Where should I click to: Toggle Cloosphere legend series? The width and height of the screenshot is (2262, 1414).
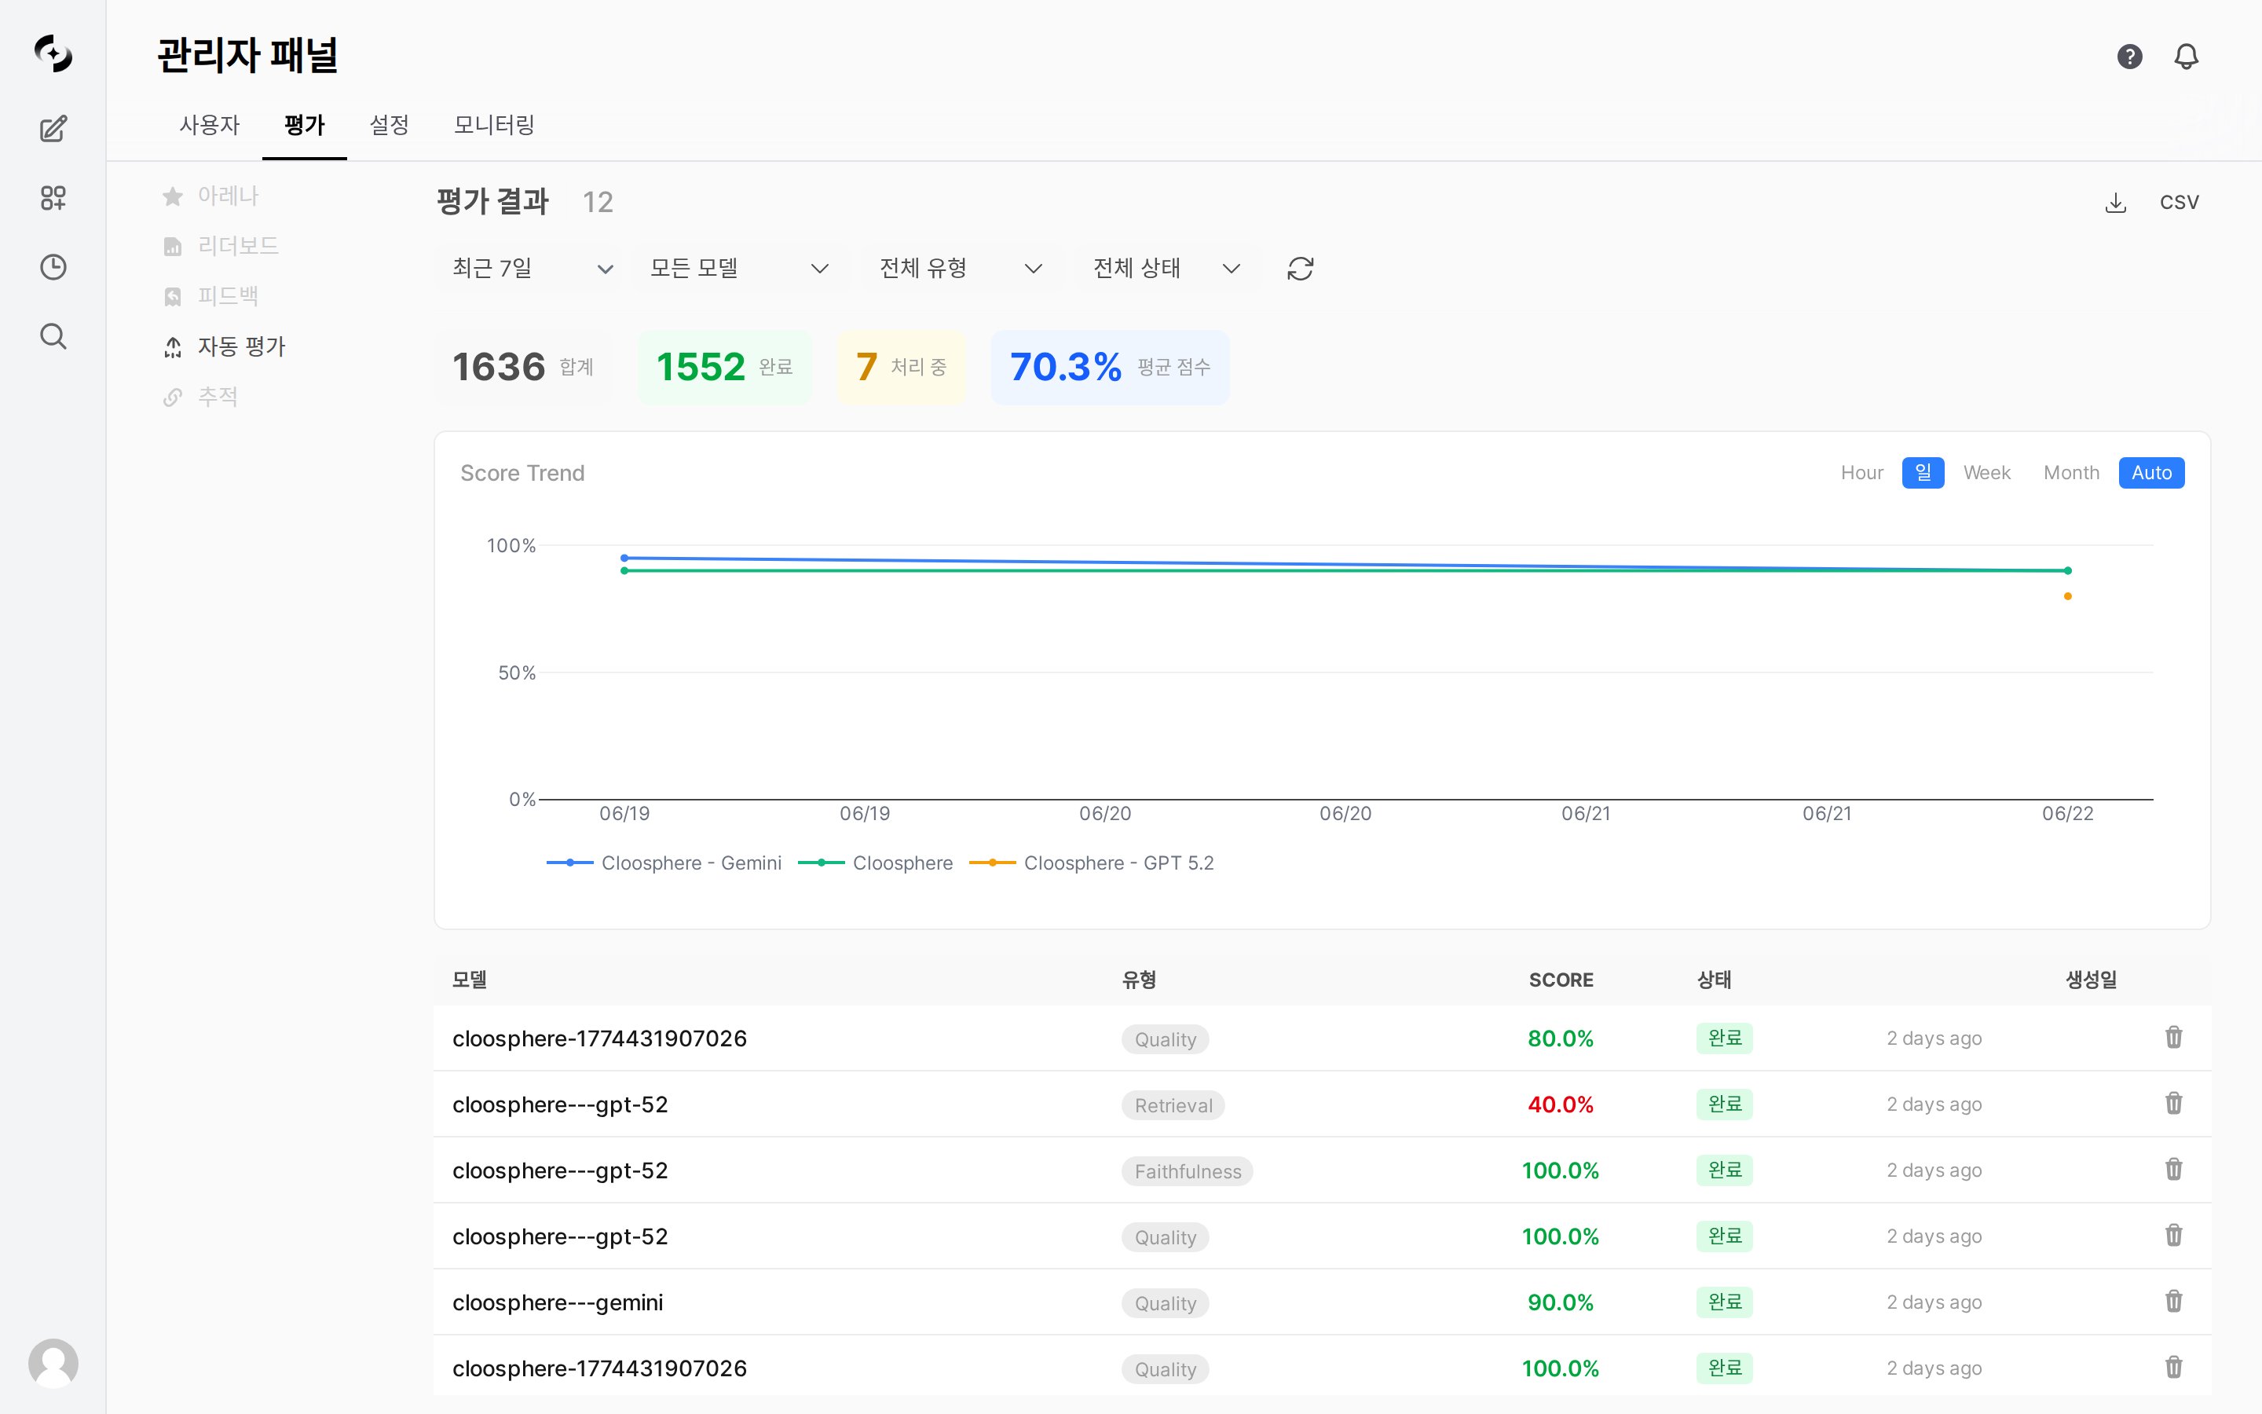(x=875, y=863)
